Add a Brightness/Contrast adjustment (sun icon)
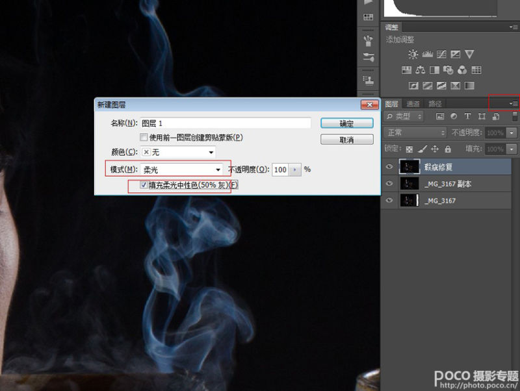520x391 pixels. pyautogui.click(x=412, y=55)
